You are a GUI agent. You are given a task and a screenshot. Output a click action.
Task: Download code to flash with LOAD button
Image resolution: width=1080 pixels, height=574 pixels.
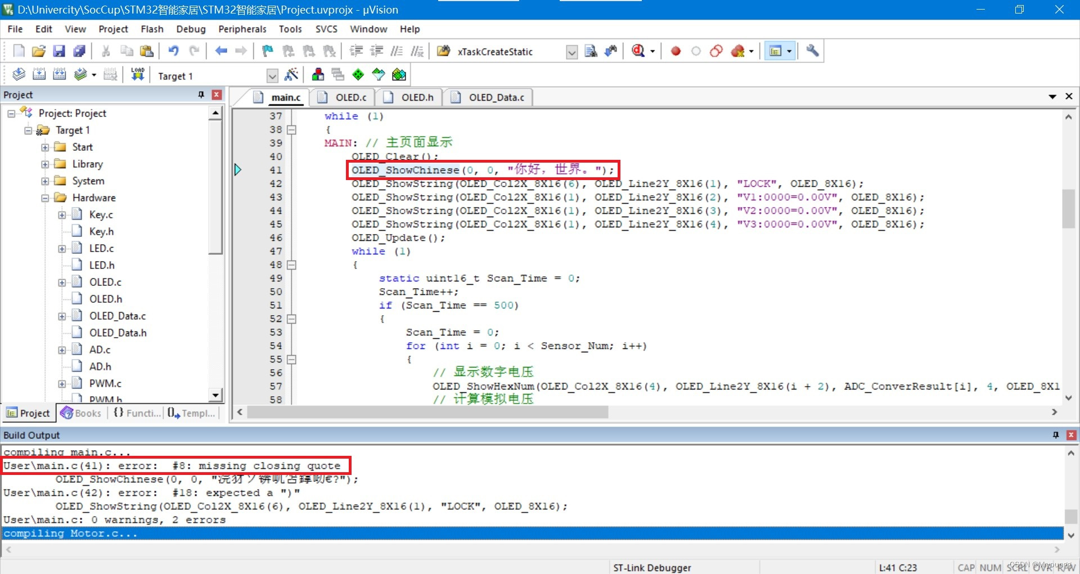tap(137, 74)
